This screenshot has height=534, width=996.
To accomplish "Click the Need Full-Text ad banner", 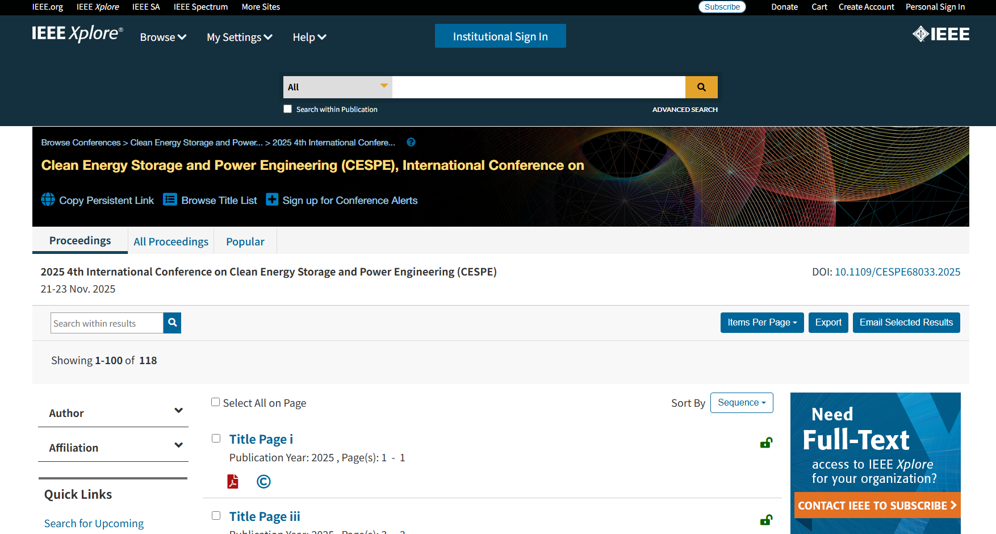I will (x=875, y=463).
